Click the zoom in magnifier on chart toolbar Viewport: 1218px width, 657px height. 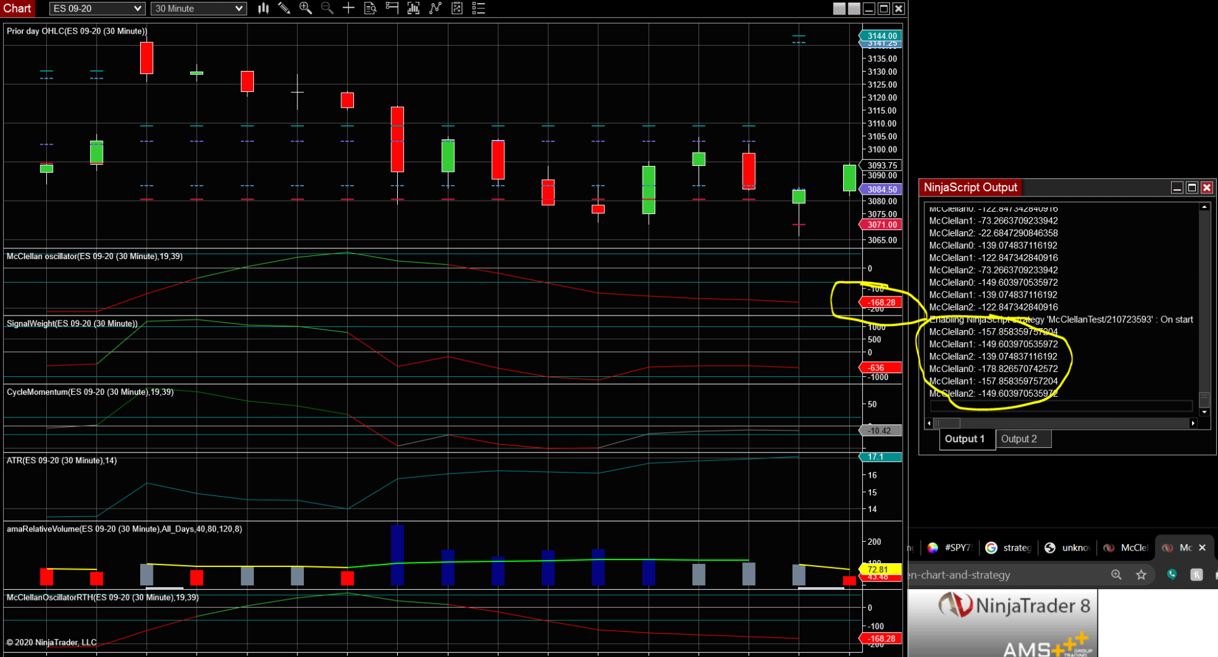[306, 8]
